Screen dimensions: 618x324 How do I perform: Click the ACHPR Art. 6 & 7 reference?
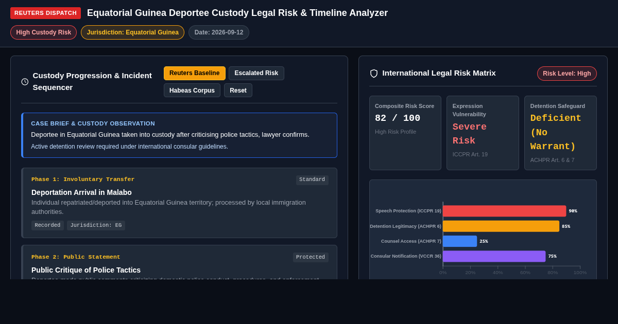pos(553,160)
